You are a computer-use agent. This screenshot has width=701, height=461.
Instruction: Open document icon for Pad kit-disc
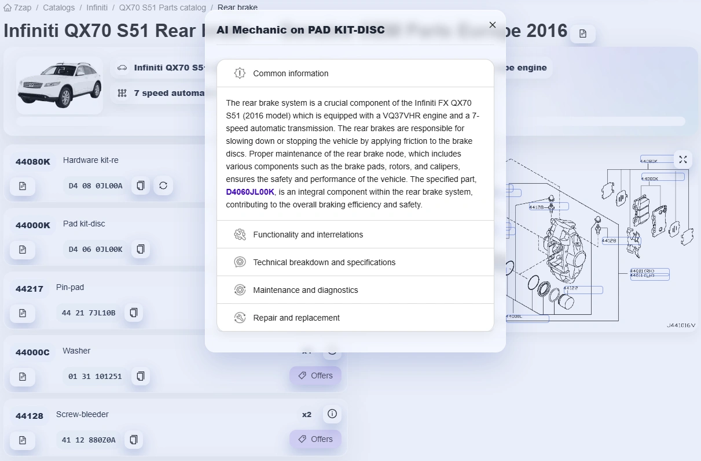23,250
